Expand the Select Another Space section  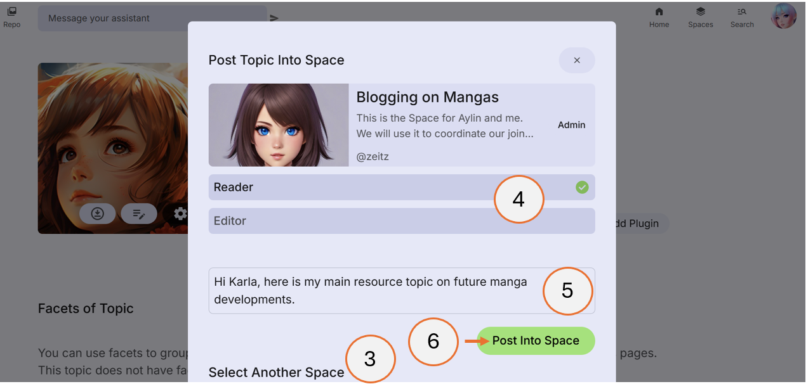(x=276, y=372)
